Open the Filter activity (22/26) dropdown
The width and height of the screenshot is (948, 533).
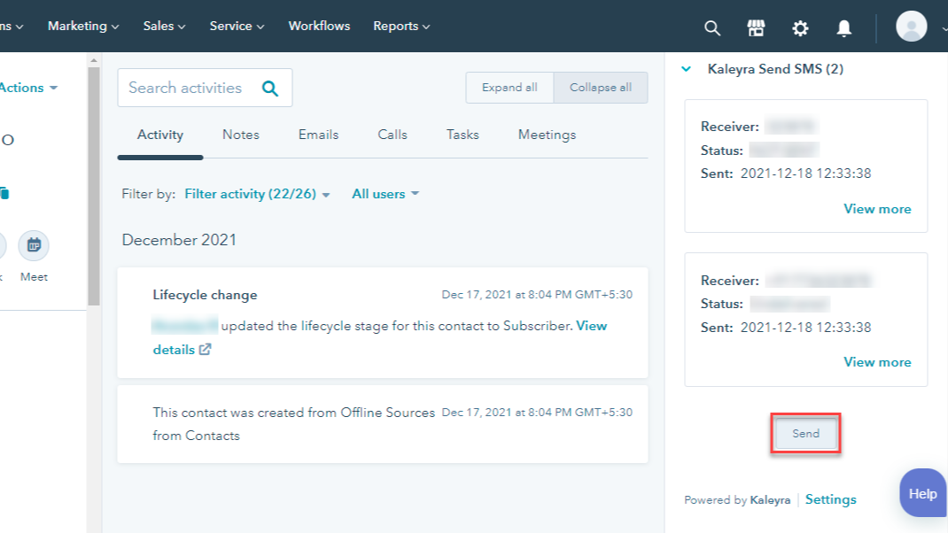pyautogui.click(x=257, y=194)
